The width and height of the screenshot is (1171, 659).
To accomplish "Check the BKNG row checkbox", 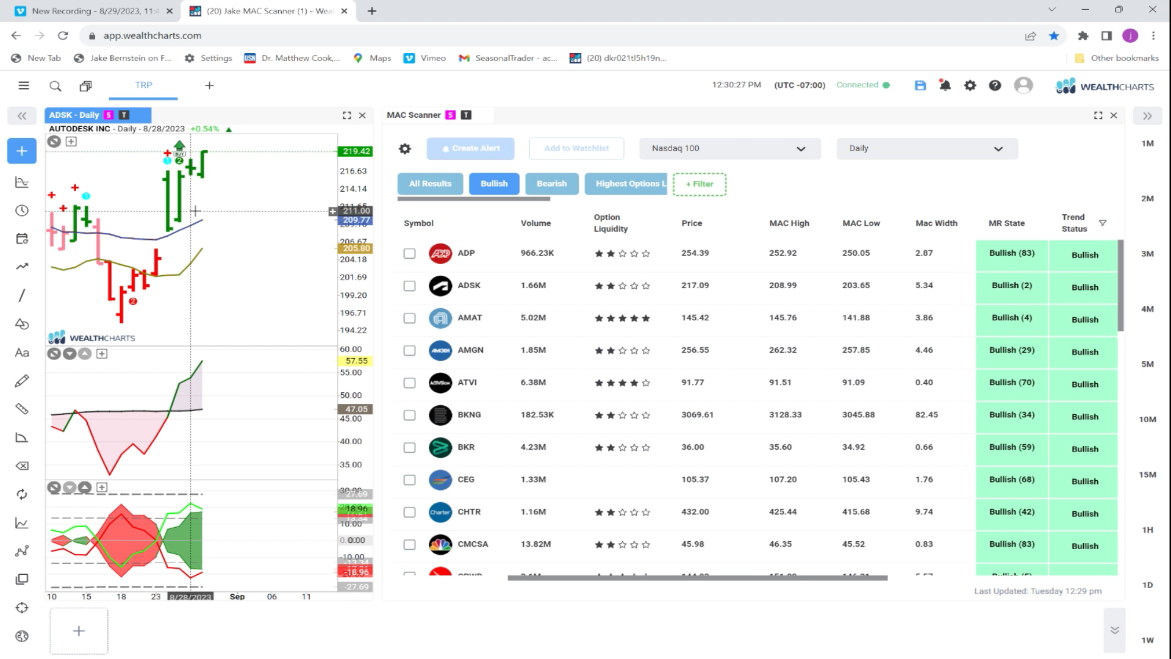I will [410, 415].
